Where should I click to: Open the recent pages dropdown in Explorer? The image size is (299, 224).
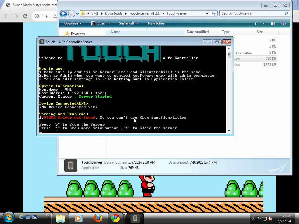(x=77, y=13)
